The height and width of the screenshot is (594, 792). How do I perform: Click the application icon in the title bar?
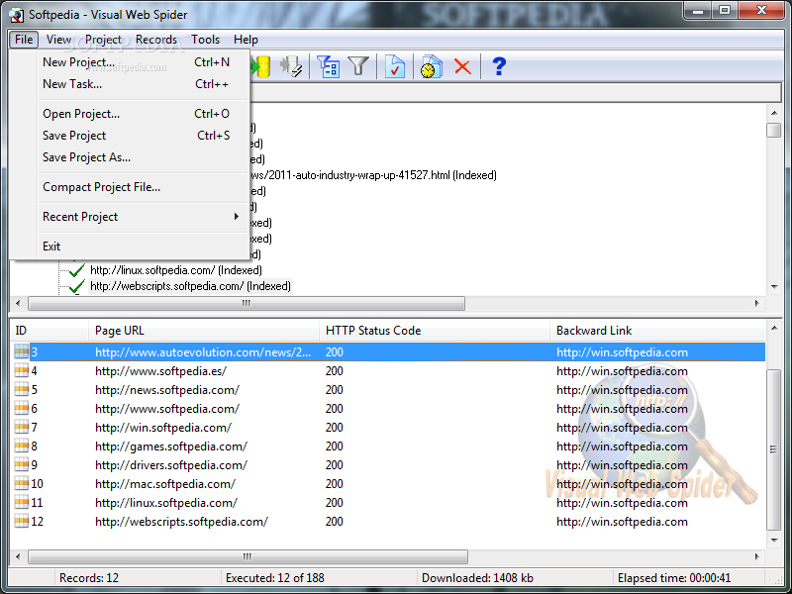[x=16, y=15]
